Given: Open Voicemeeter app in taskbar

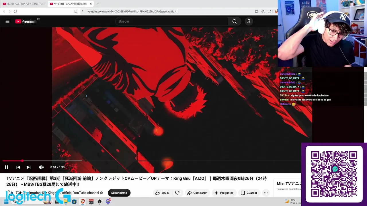Looking at the screenshot, I should click(x=91, y=201).
